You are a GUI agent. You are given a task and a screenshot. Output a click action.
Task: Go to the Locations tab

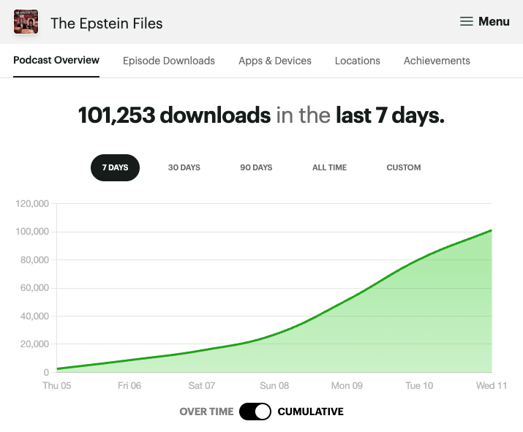point(358,61)
